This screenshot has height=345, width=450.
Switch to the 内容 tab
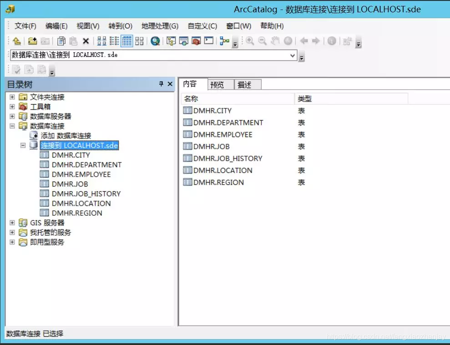[x=193, y=84]
